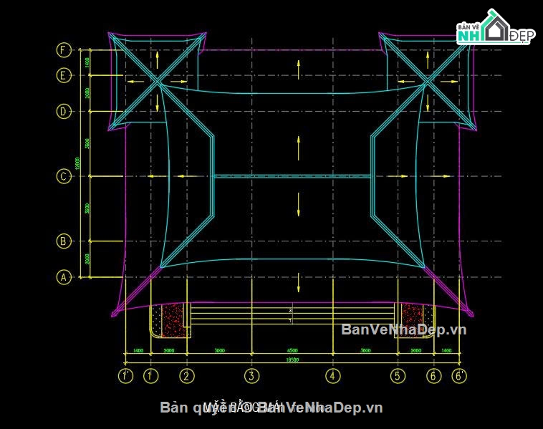
Task: Pick the axis bubble numbered 3
Action: 251,376
